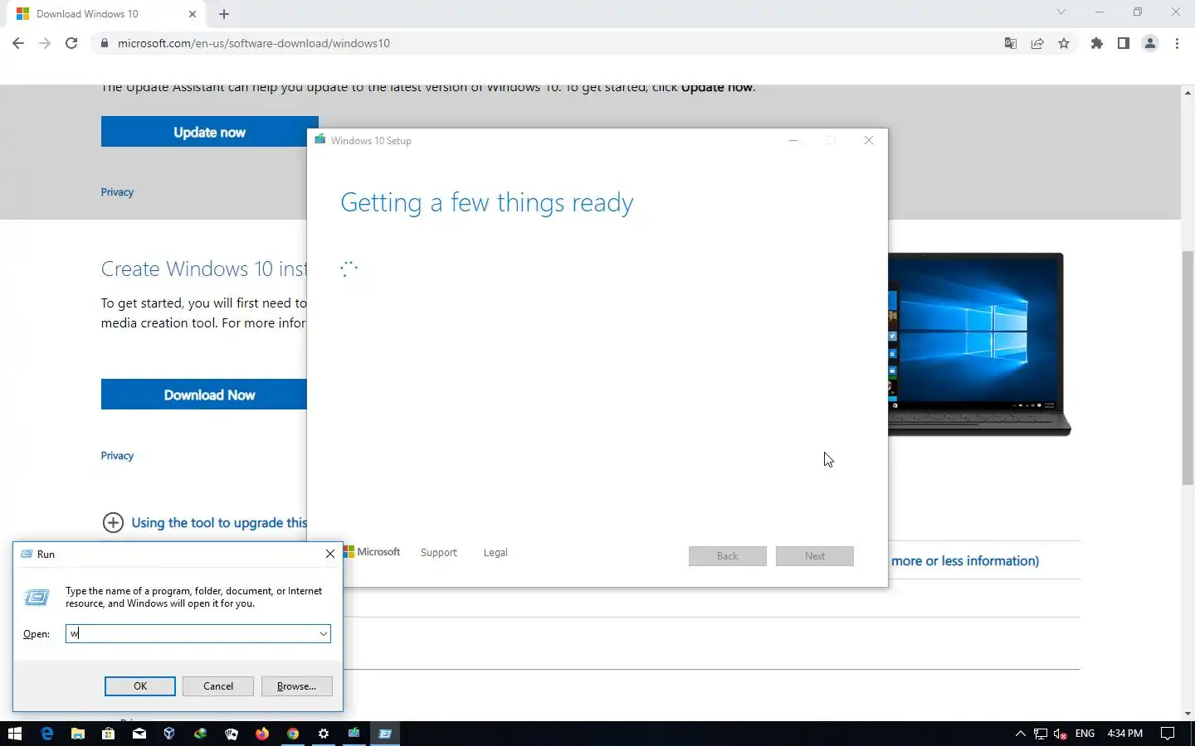The image size is (1195, 746).
Task: Open network status tray icon
Action: point(1040,734)
